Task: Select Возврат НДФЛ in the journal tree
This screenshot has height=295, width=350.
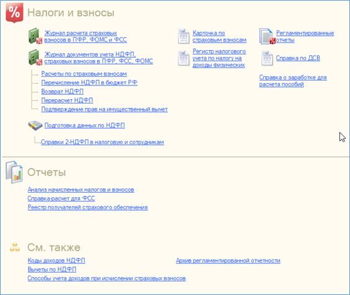Action: tap(63, 92)
